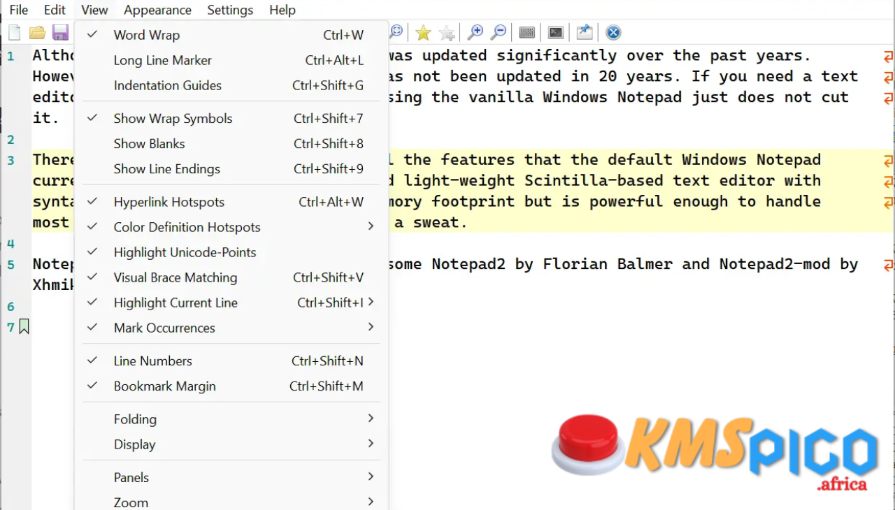
Task: Hide Line Numbers via menu entry
Action: pyautogui.click(x=231, y=360)
